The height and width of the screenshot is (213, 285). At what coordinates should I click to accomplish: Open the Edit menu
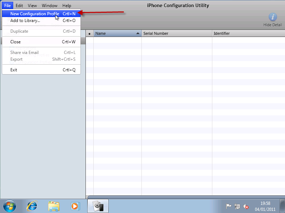tap(19, 6)
